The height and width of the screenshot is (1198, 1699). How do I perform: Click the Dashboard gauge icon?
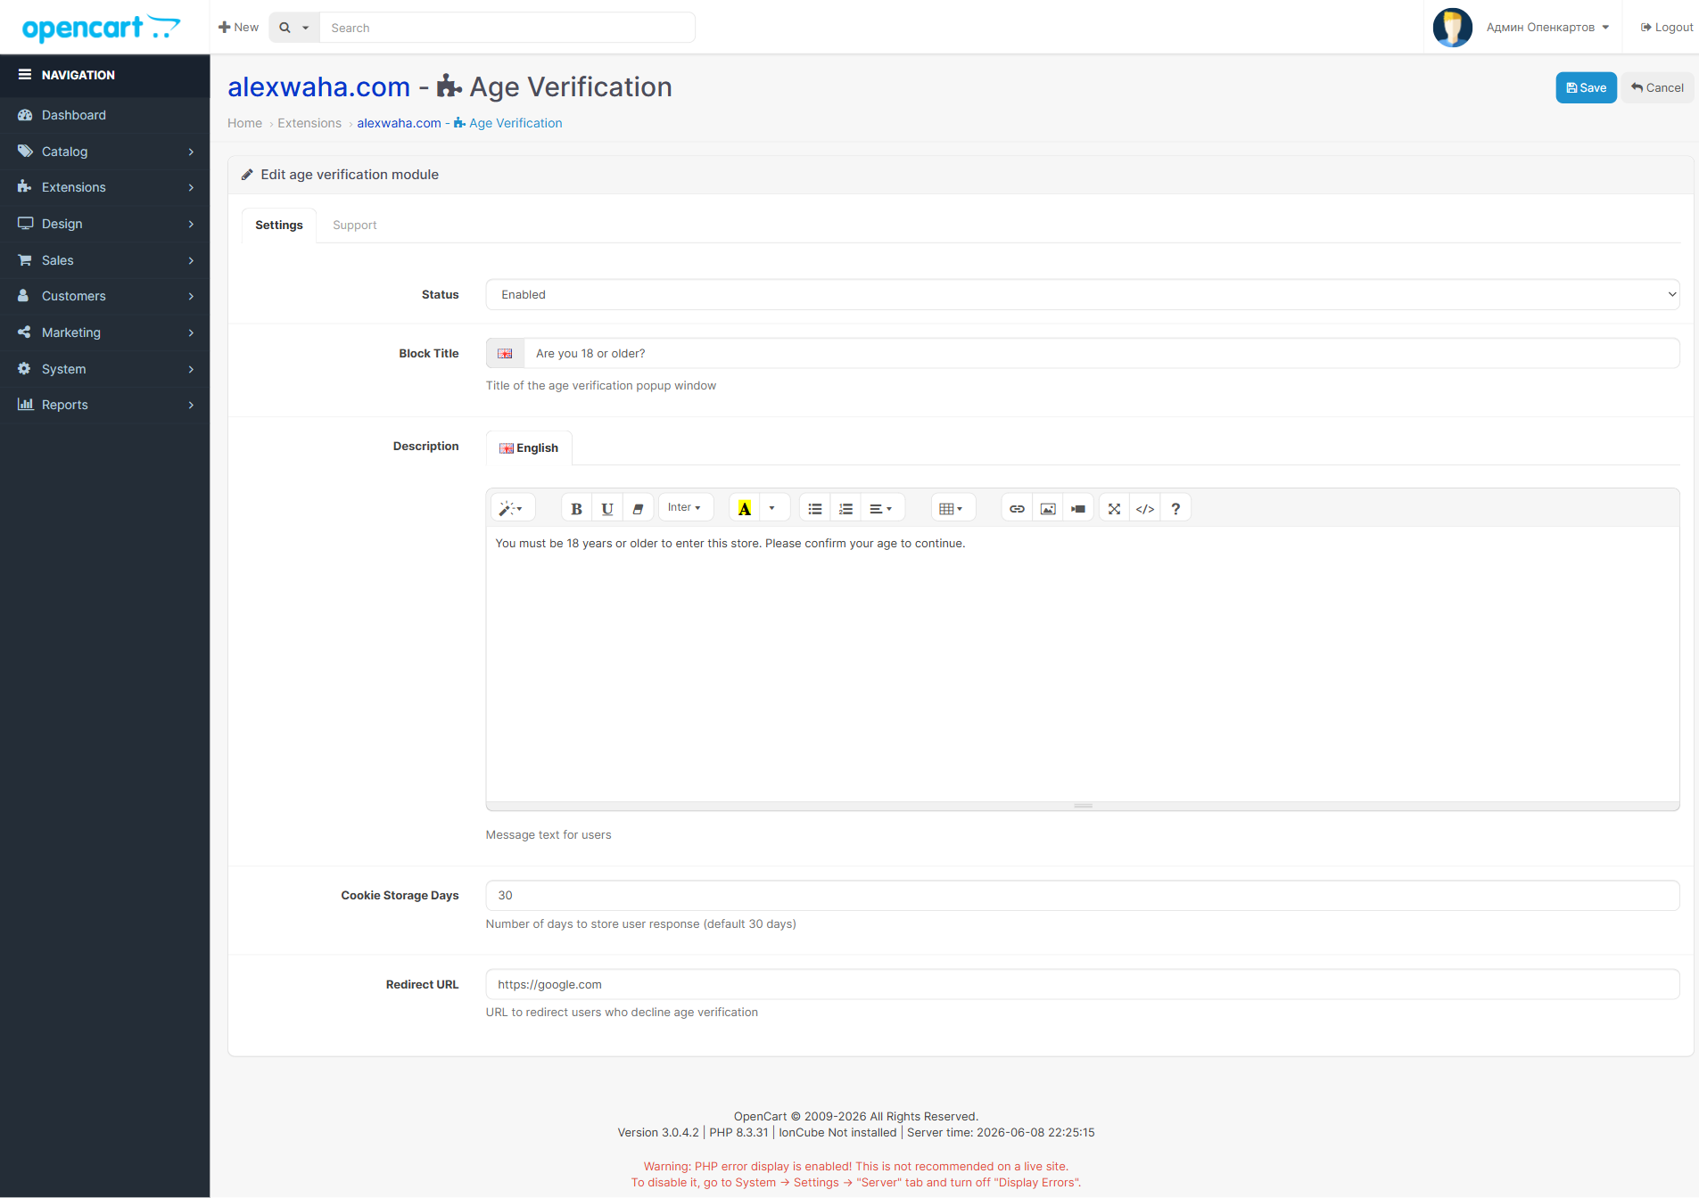coord(25,115)
